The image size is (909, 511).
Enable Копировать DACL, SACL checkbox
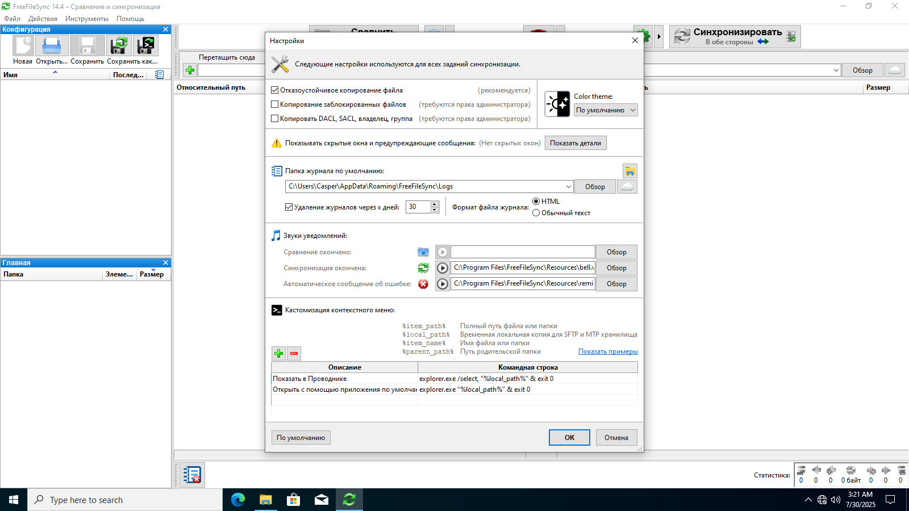click(275, 119)
